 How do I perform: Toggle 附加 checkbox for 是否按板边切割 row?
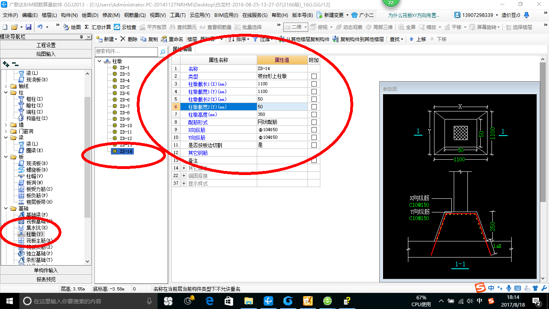pos(314,145)
